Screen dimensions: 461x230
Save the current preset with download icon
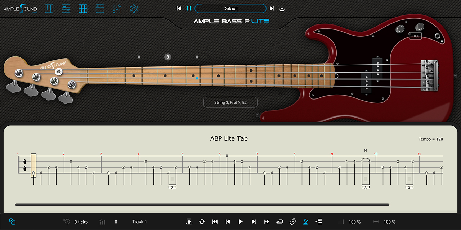click(282, 9)
